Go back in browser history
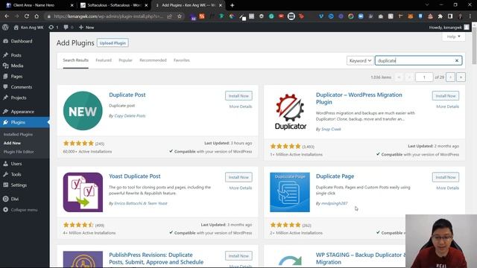This screenshot has width=477, height=268. pyautogui.click(x=7, y=16)
